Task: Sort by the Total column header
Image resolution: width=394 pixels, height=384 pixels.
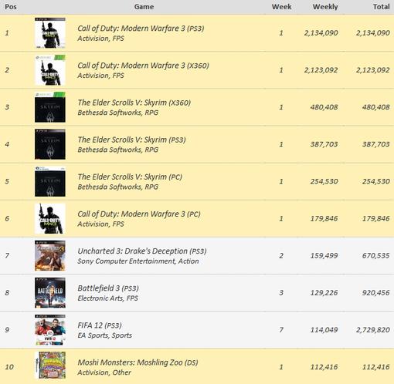Action: pyautogui.click(x=382, y=7)
